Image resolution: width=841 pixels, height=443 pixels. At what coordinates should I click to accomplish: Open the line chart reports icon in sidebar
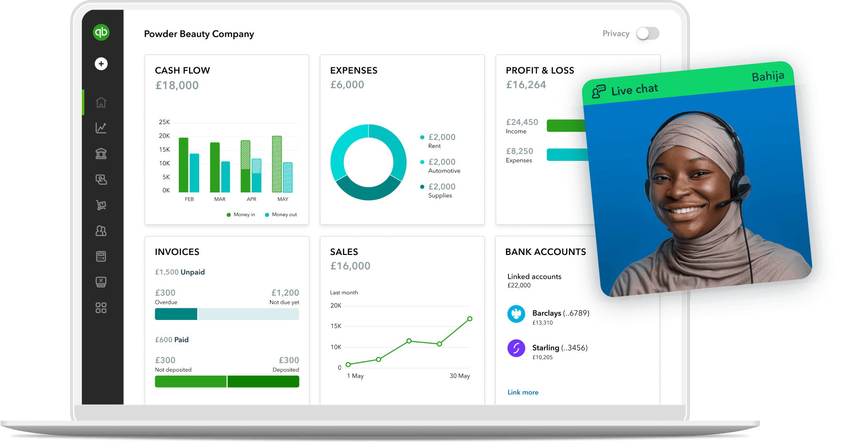pos(101,128)
